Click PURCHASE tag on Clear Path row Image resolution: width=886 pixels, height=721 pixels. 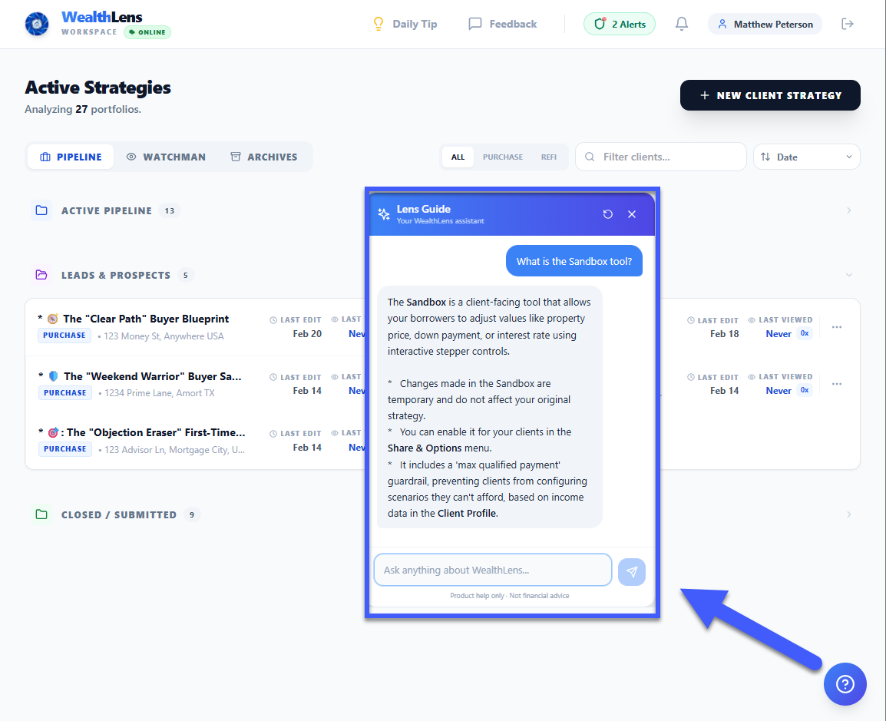64,335
